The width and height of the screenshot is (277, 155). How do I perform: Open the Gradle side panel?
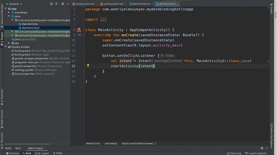[271, 9]
